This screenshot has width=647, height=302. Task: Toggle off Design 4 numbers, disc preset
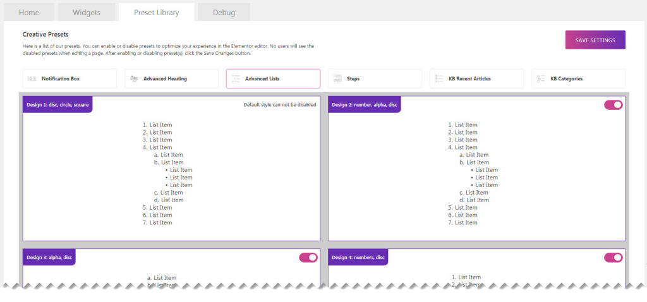pos(613,257)
